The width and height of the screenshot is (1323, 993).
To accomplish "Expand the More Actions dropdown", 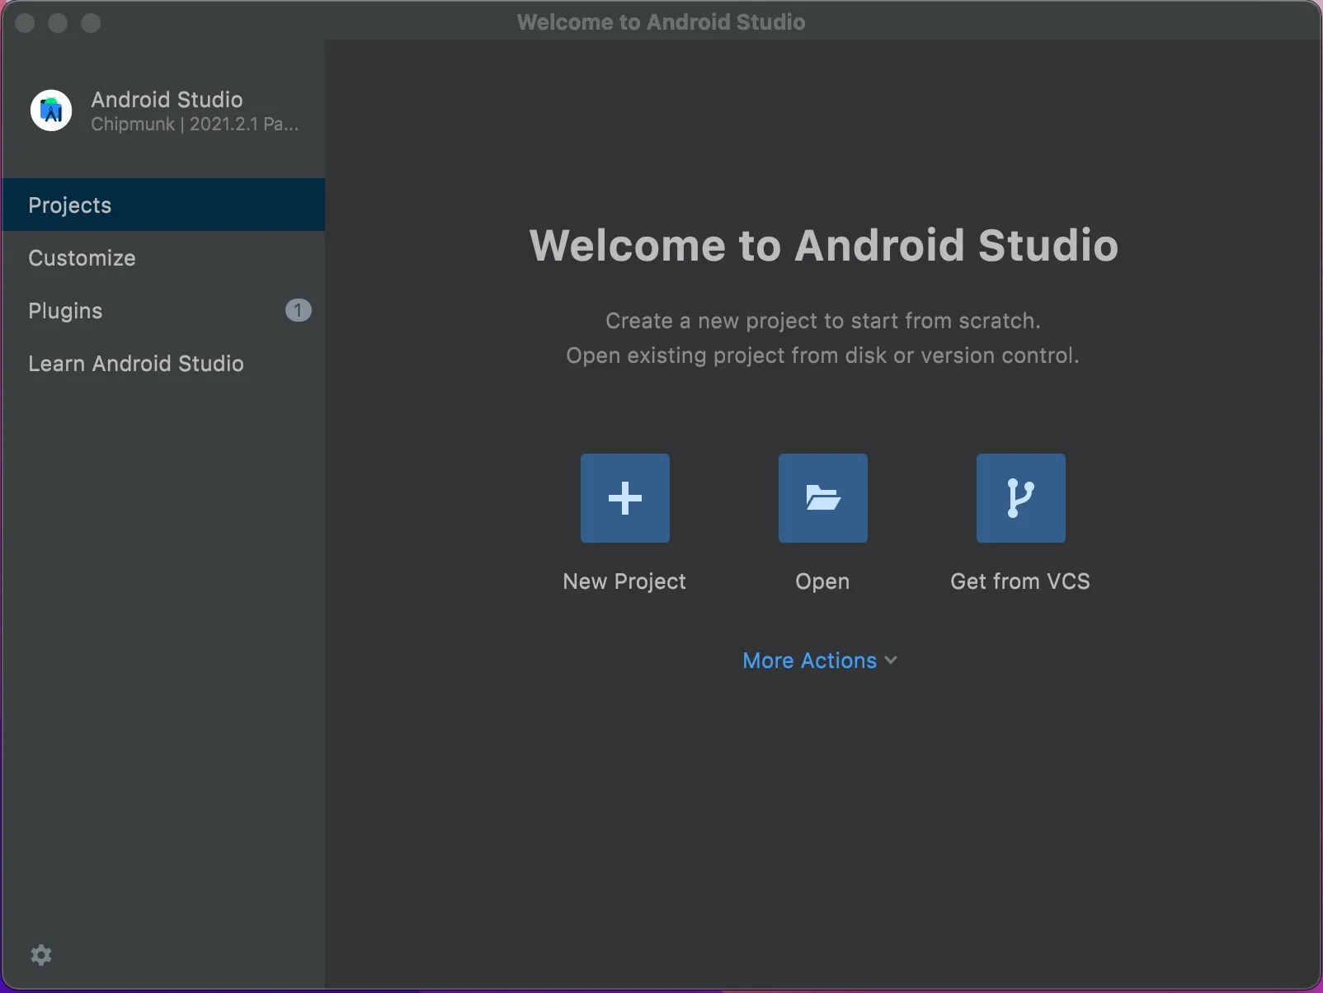I will pyautogui.click(x=809, y=661).
